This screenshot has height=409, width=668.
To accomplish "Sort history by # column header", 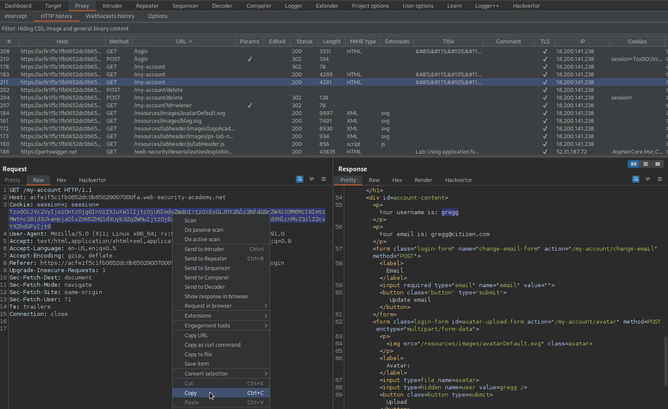I will pyautogui.click(x=9, y=42).
